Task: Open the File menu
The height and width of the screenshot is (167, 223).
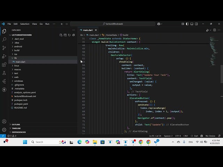Action: 9,24
